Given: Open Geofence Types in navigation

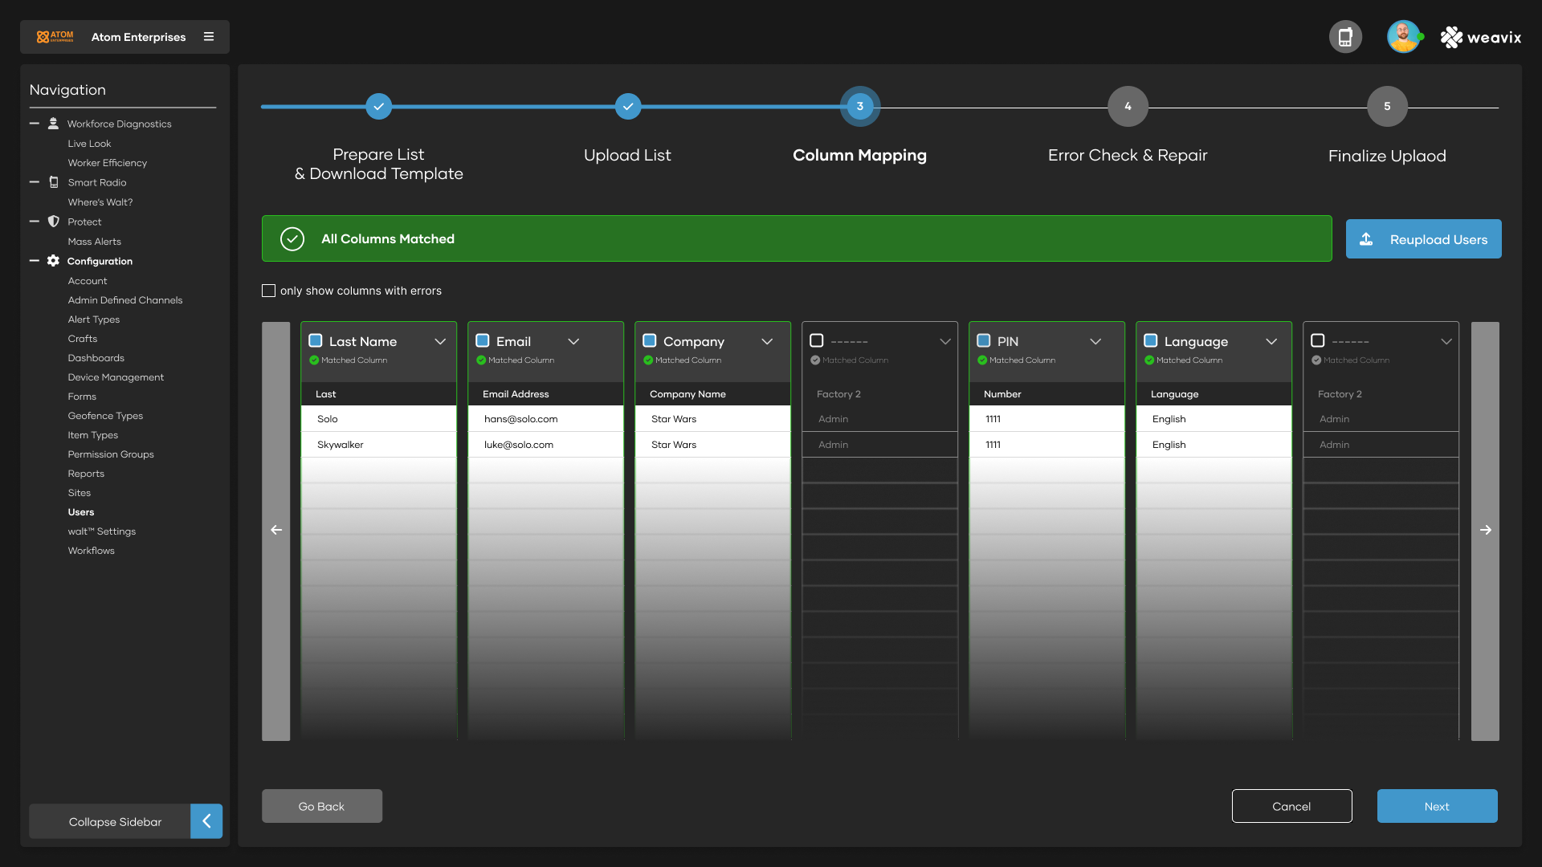Looking at the screenshot, I should tap(105, 416).
